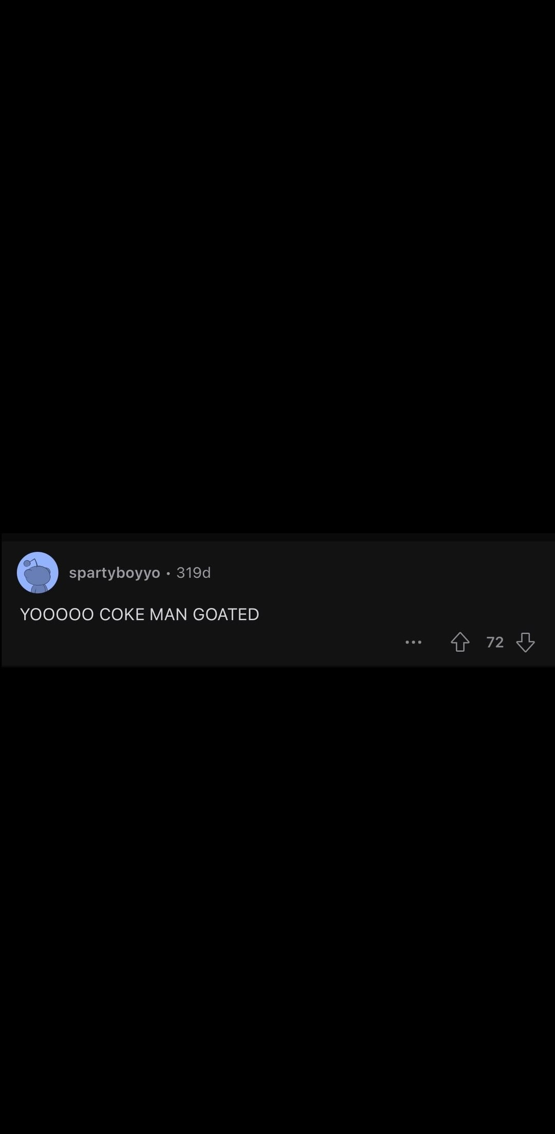Viewport: 555px width, 1134px height.
Task: Expand the overflow menu with three dots
Action: point(413,642)
